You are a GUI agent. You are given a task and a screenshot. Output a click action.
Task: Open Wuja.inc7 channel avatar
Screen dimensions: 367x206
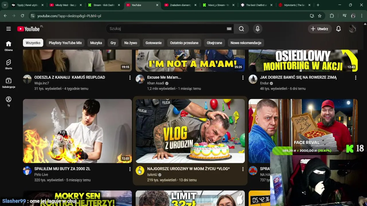coord(27,79)
